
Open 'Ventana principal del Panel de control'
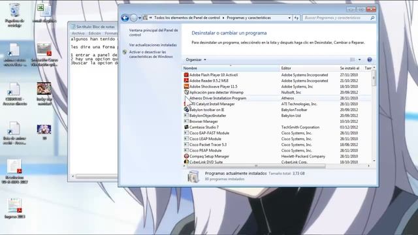coord(153,33)
